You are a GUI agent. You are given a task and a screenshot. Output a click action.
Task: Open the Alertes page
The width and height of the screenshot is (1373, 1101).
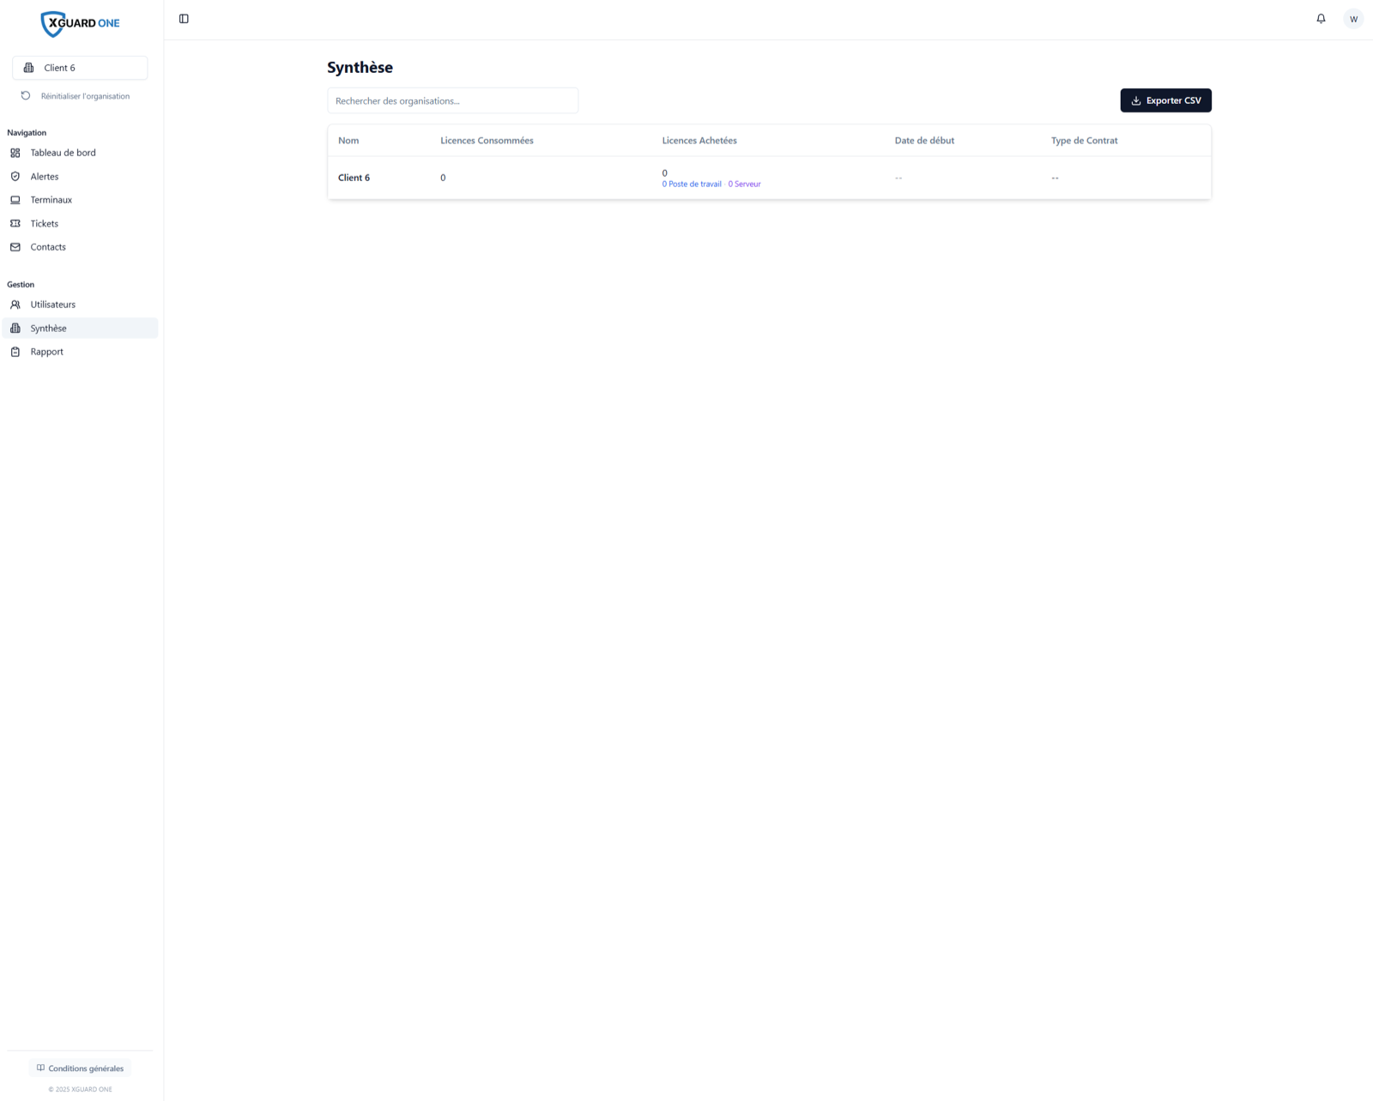(80, 177)
